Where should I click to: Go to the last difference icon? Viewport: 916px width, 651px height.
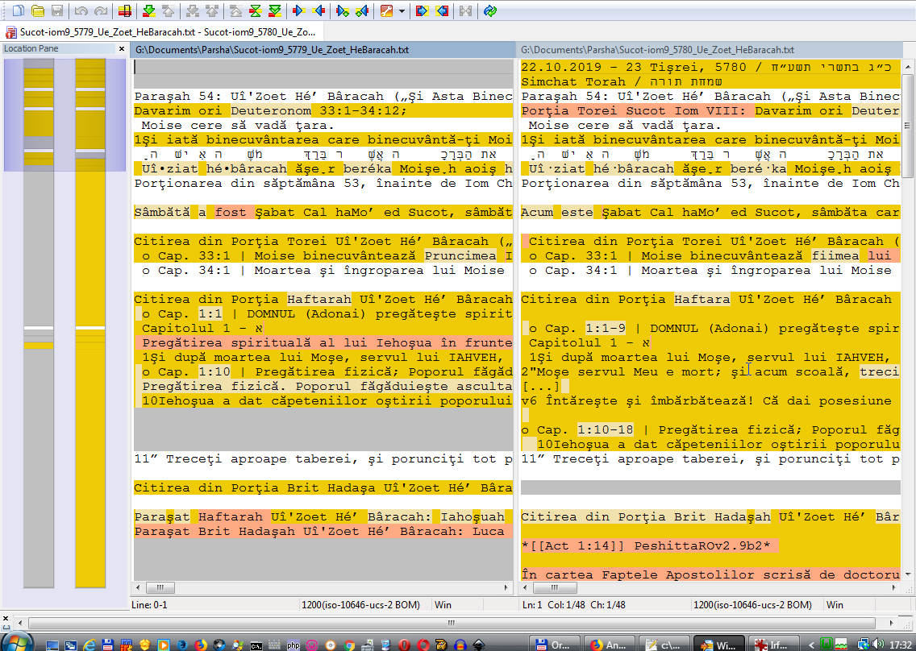pos(275,11)
